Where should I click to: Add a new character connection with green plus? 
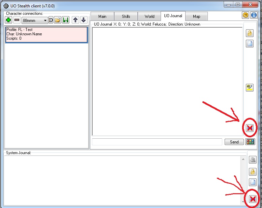click(8, 20)
